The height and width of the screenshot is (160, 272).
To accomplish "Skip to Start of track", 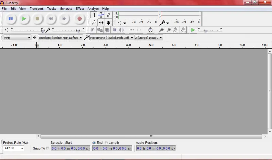I will pos(51,19).
